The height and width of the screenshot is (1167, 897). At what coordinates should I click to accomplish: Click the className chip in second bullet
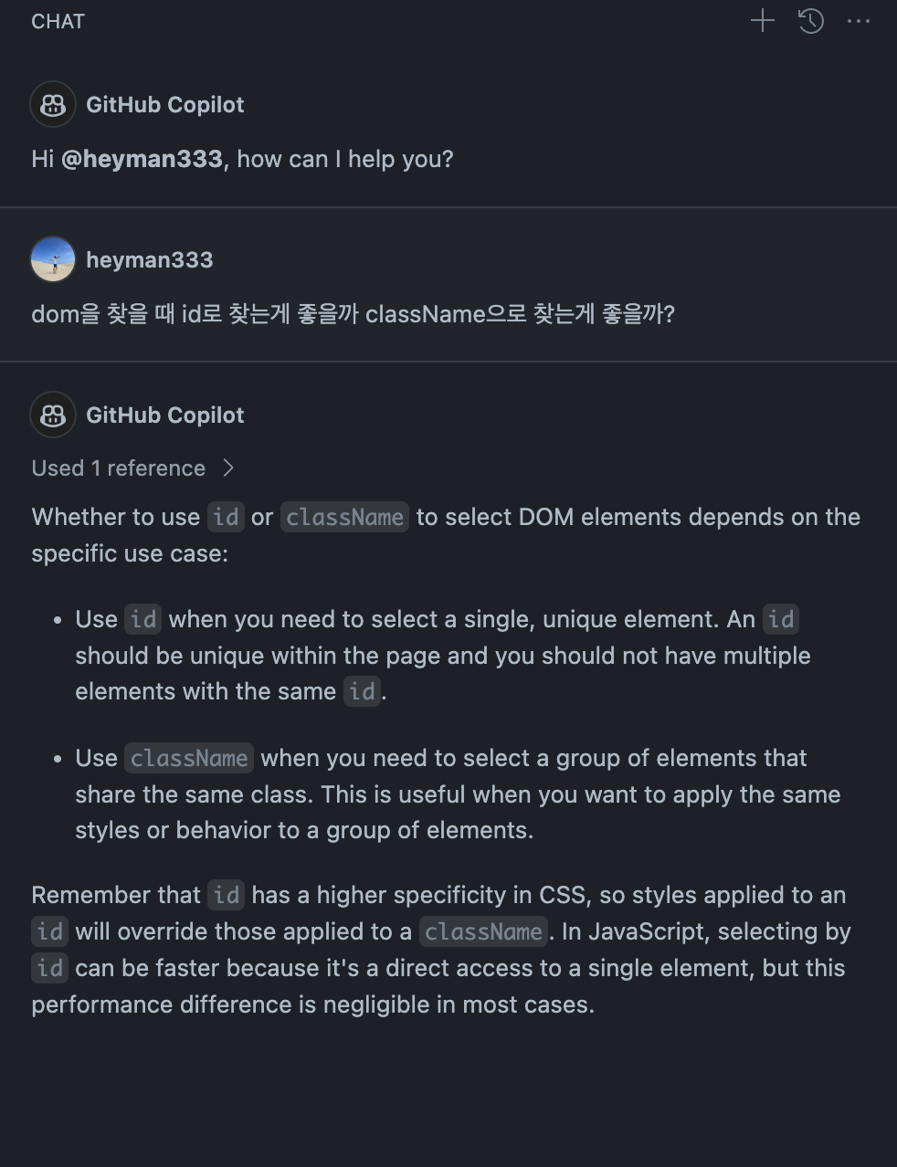[x=189, y=759]
